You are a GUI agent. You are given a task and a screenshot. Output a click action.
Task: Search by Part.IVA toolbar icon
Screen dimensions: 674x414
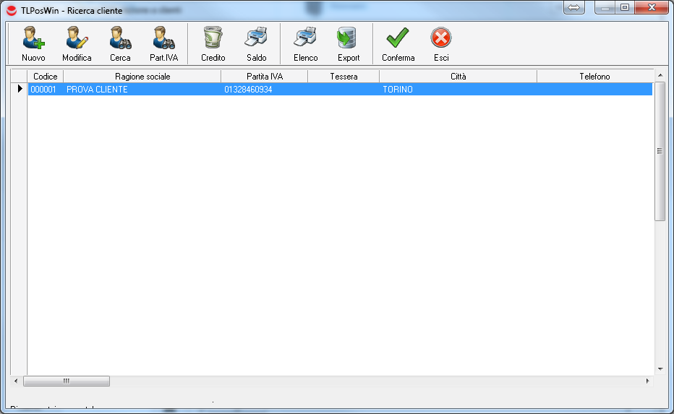pyautogui.click(x=163, y=38)
